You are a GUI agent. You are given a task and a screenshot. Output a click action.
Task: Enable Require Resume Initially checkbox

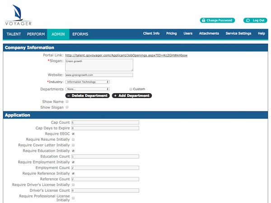tap(73, 139)
